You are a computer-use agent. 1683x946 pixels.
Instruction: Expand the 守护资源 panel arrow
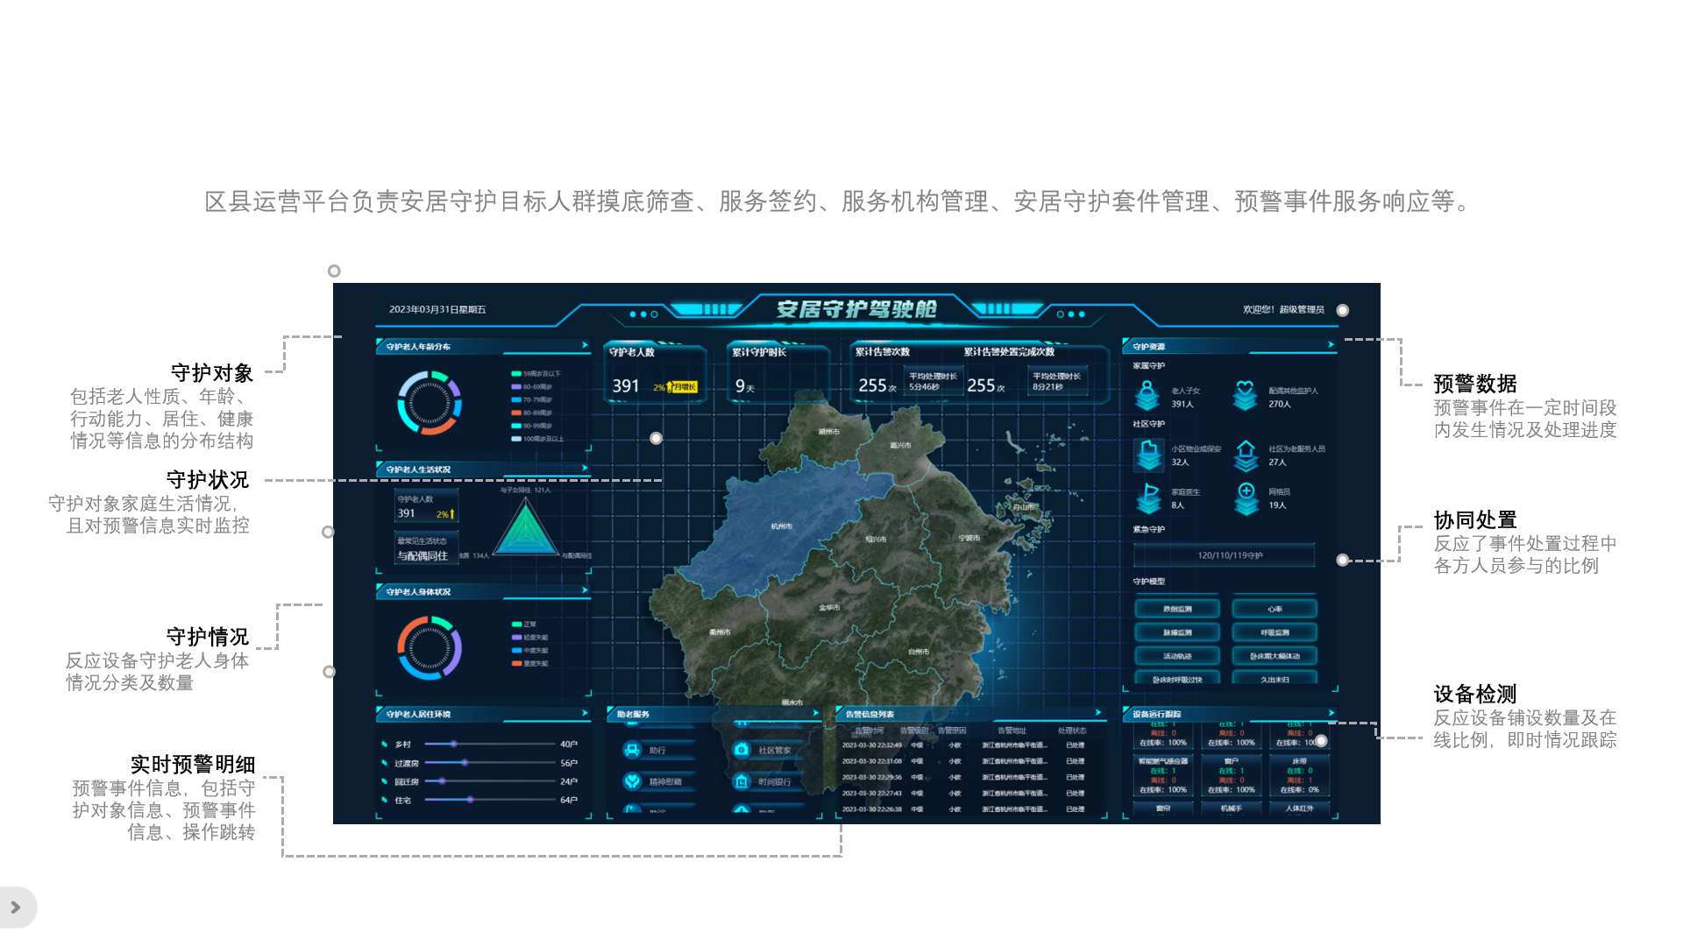1331,344
